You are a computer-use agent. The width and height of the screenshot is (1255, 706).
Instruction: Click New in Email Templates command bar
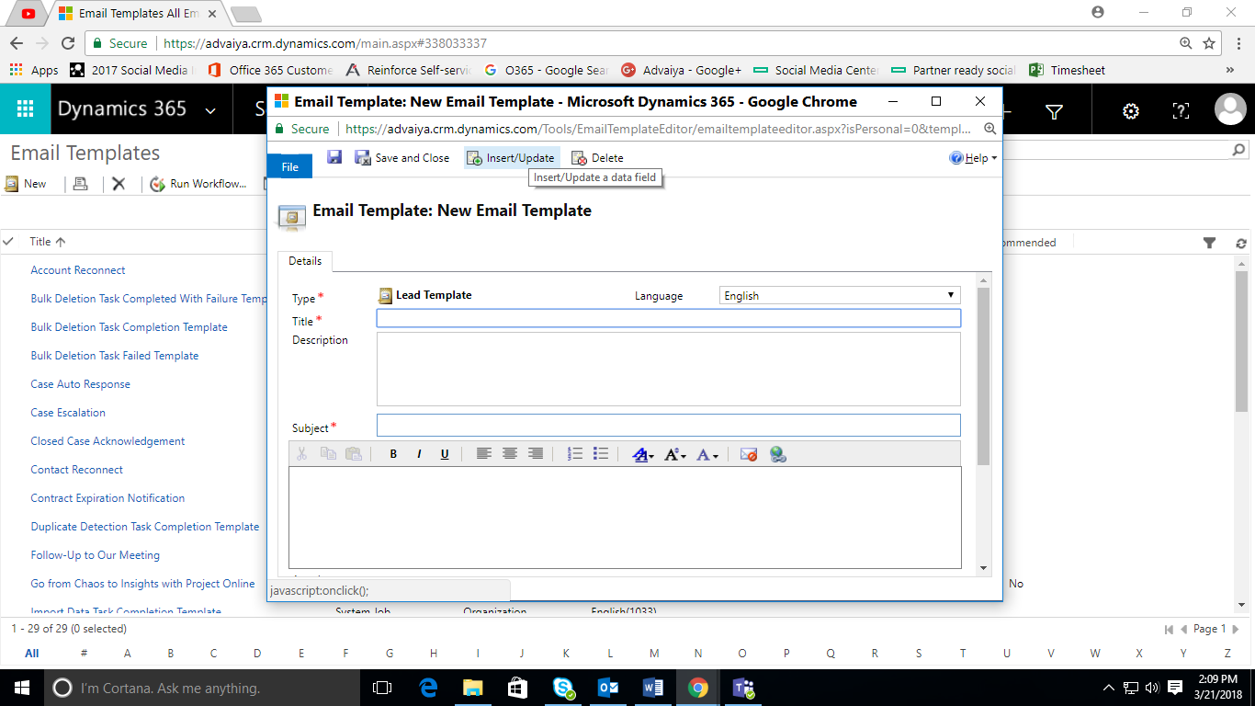pyautogui.click(x=26, y=184)
